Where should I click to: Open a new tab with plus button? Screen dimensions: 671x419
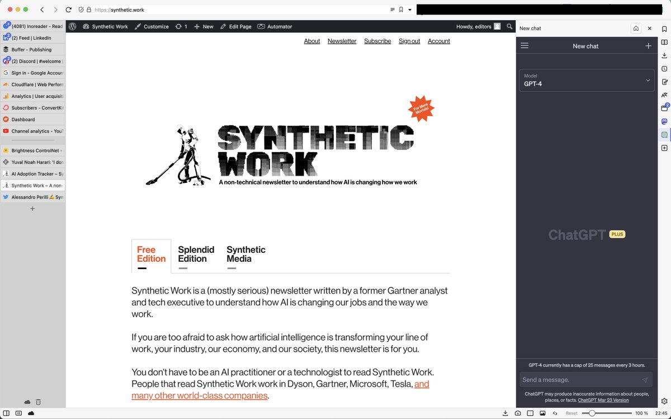point(32,209)
